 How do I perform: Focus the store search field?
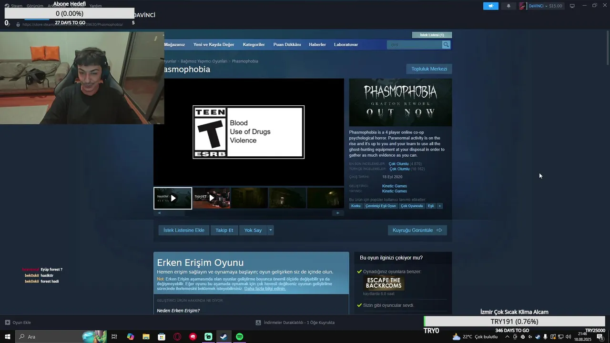(415, 45)
